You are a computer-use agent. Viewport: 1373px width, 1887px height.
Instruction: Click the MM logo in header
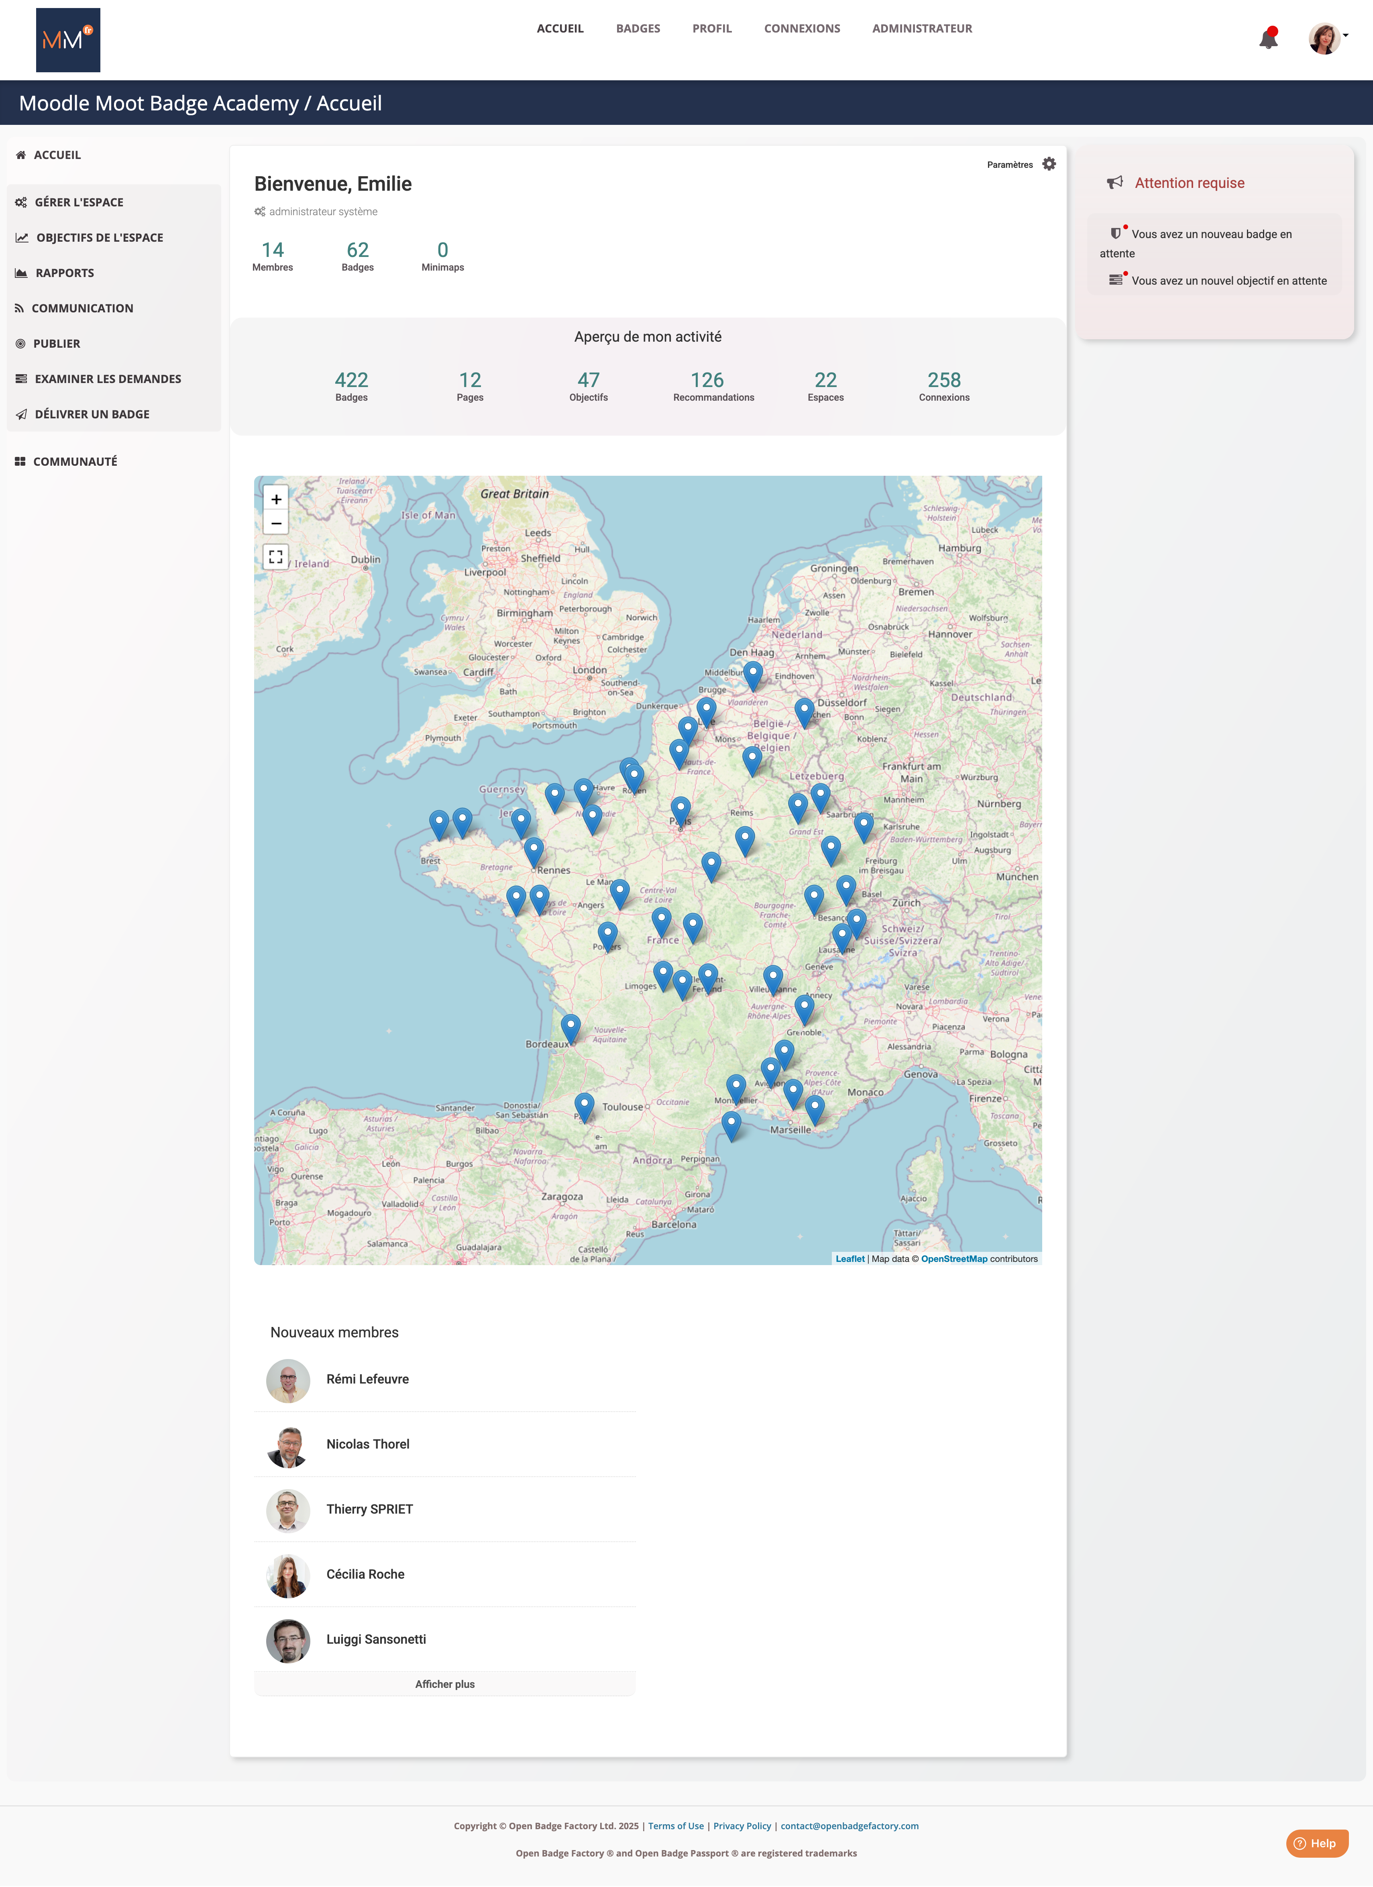pyautogui.click(x=68, y=40)
